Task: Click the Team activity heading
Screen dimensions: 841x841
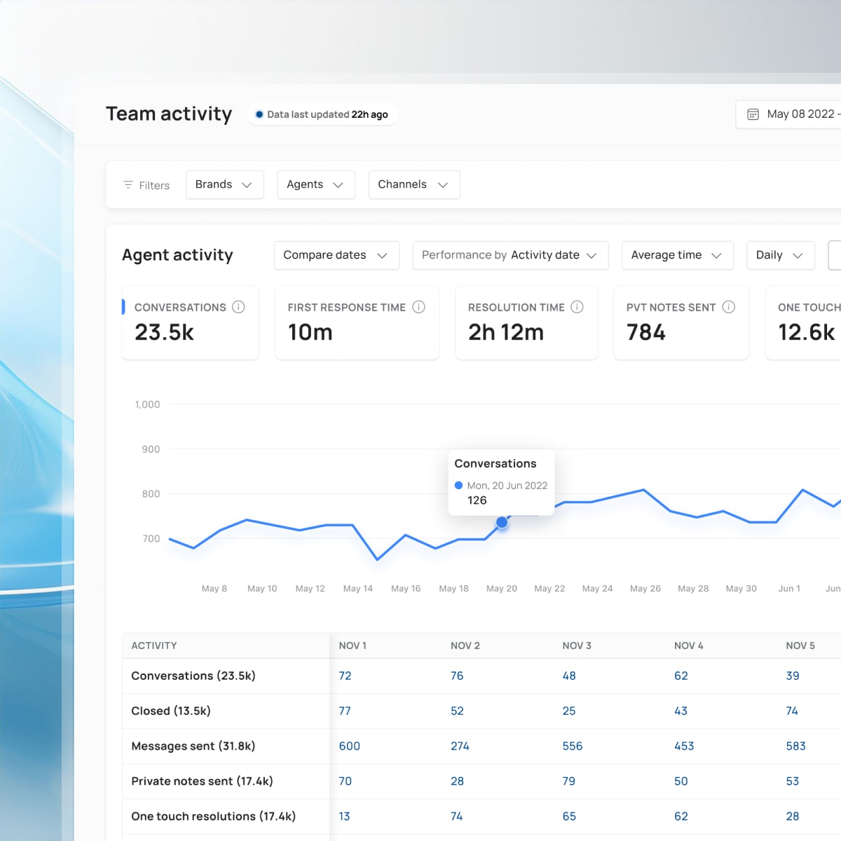Action: [x=169, y=114]
